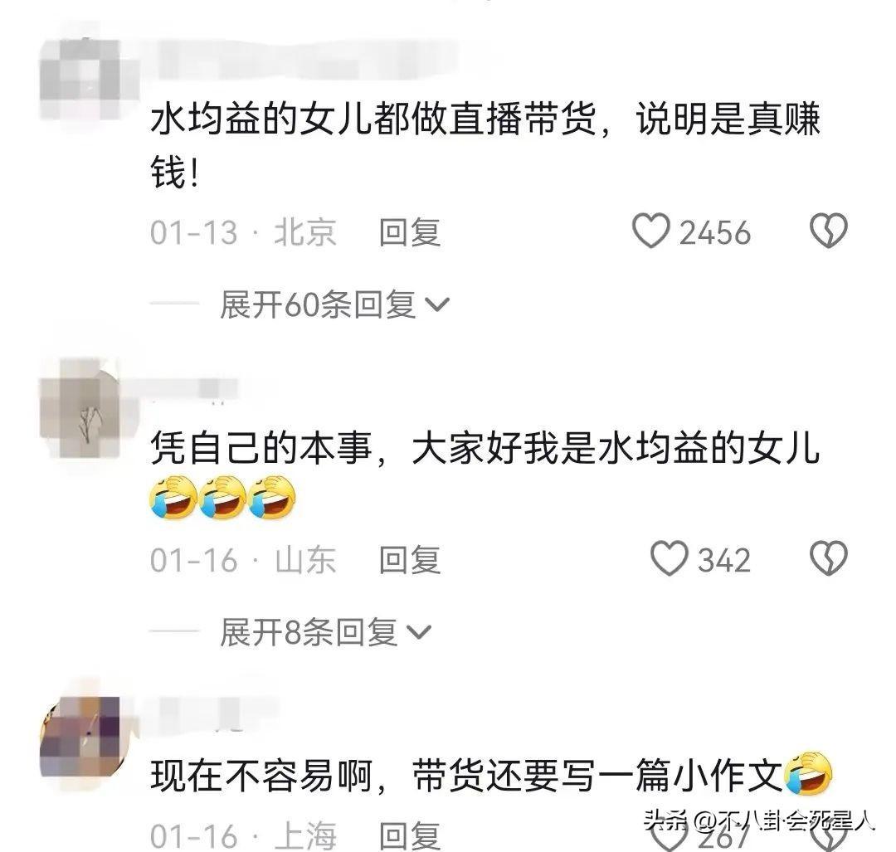896x852 pixels.
Task: Click chevron next to 展开8条回复
Action: click(x=419, y=633)
